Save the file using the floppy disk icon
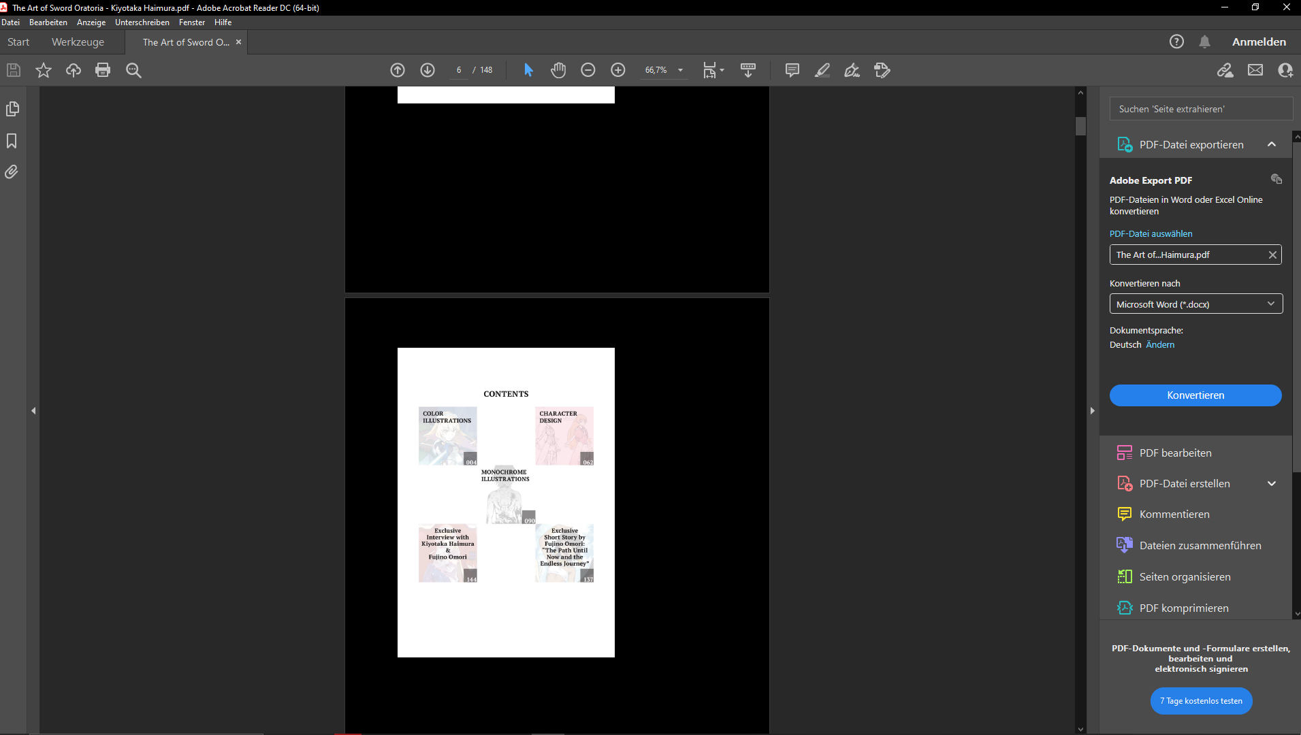This screenshot has height=735, width=1301. (14, 70)
